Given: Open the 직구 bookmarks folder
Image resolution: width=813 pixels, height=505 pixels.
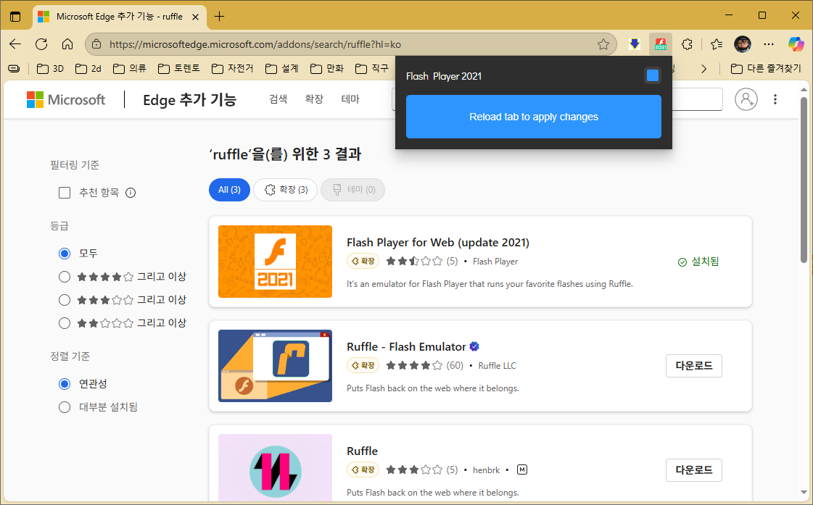Looking at the screenshot, I should coord(372,68).
